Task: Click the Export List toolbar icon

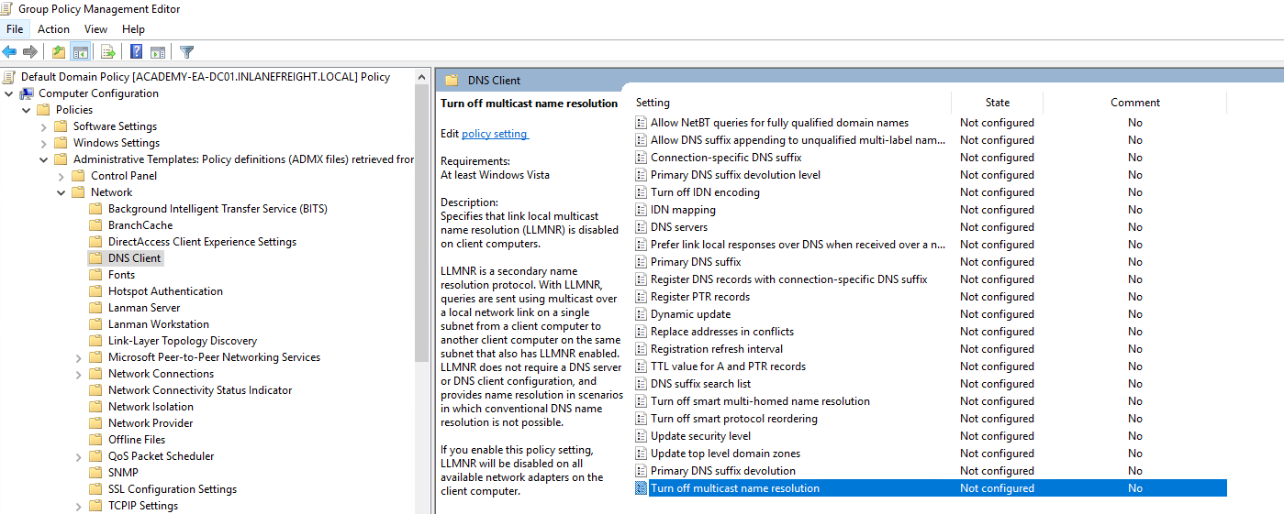Action: coord(108,52)
